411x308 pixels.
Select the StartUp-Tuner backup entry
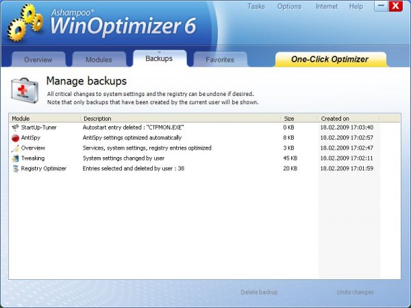[205, 128]
